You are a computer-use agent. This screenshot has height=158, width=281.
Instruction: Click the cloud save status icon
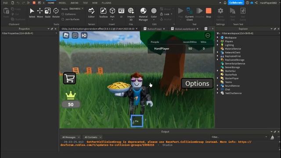tap(252, 3)
